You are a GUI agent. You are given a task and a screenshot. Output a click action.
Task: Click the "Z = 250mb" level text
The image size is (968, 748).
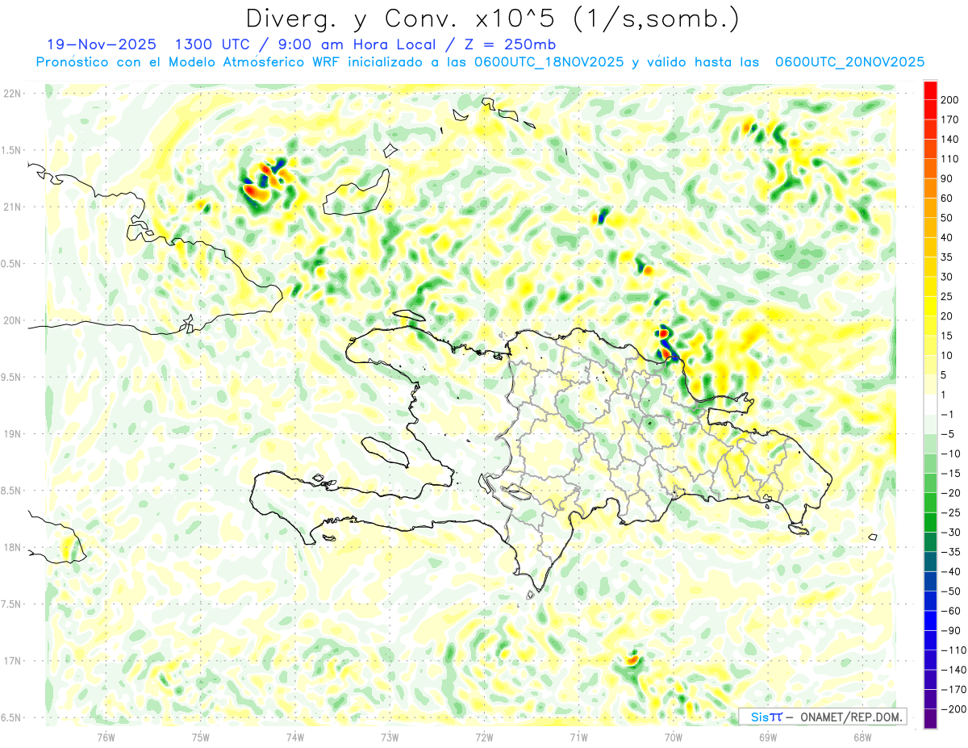pyautogui.click(x=511, y=44)
